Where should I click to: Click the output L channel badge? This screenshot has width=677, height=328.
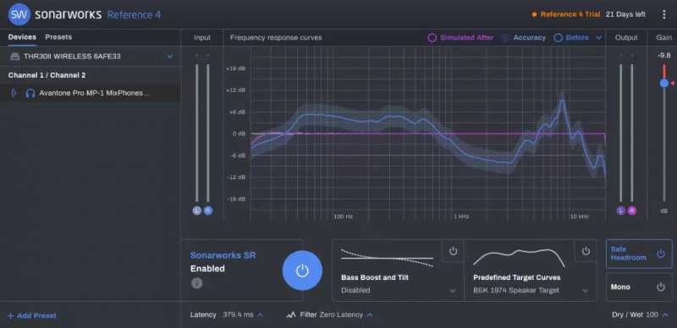tap(621, 210)
